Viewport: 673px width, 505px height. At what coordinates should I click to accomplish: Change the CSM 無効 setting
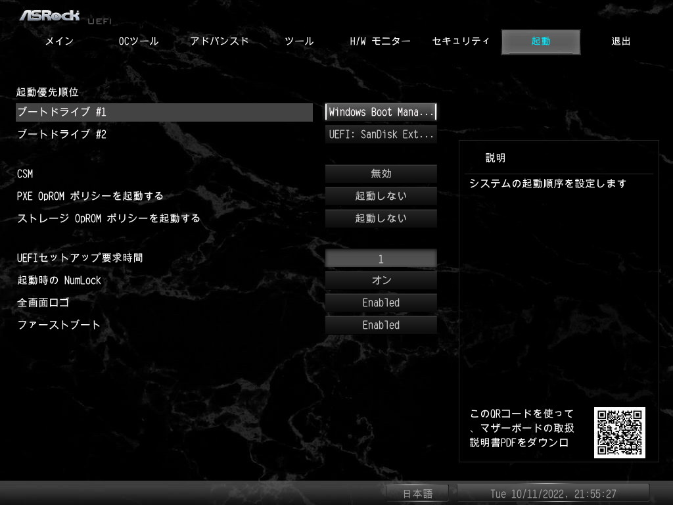[x=381, y=174]
